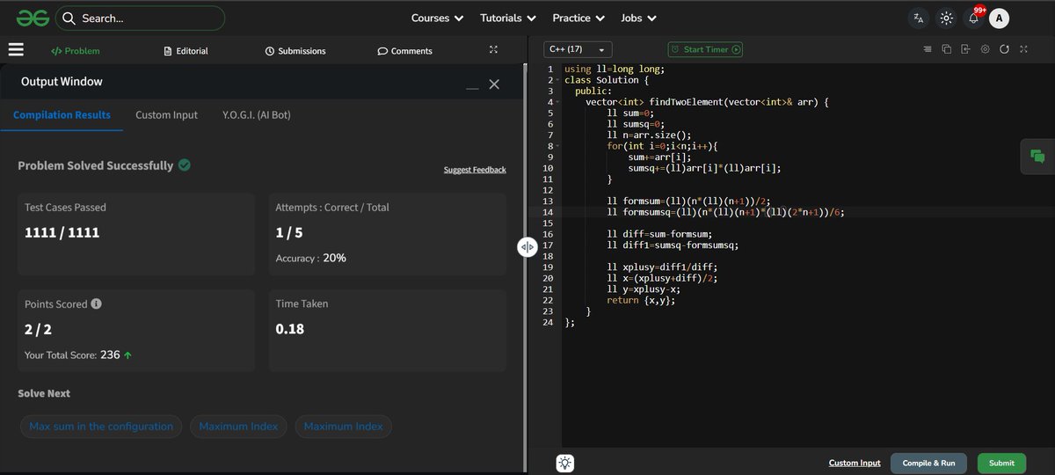This screenshot has height=475, width=1055.
Task: Click the Solve Next heading
Action: coord(44,393)
